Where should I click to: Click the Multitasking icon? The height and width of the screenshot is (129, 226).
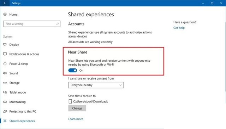tap(5, 102)
